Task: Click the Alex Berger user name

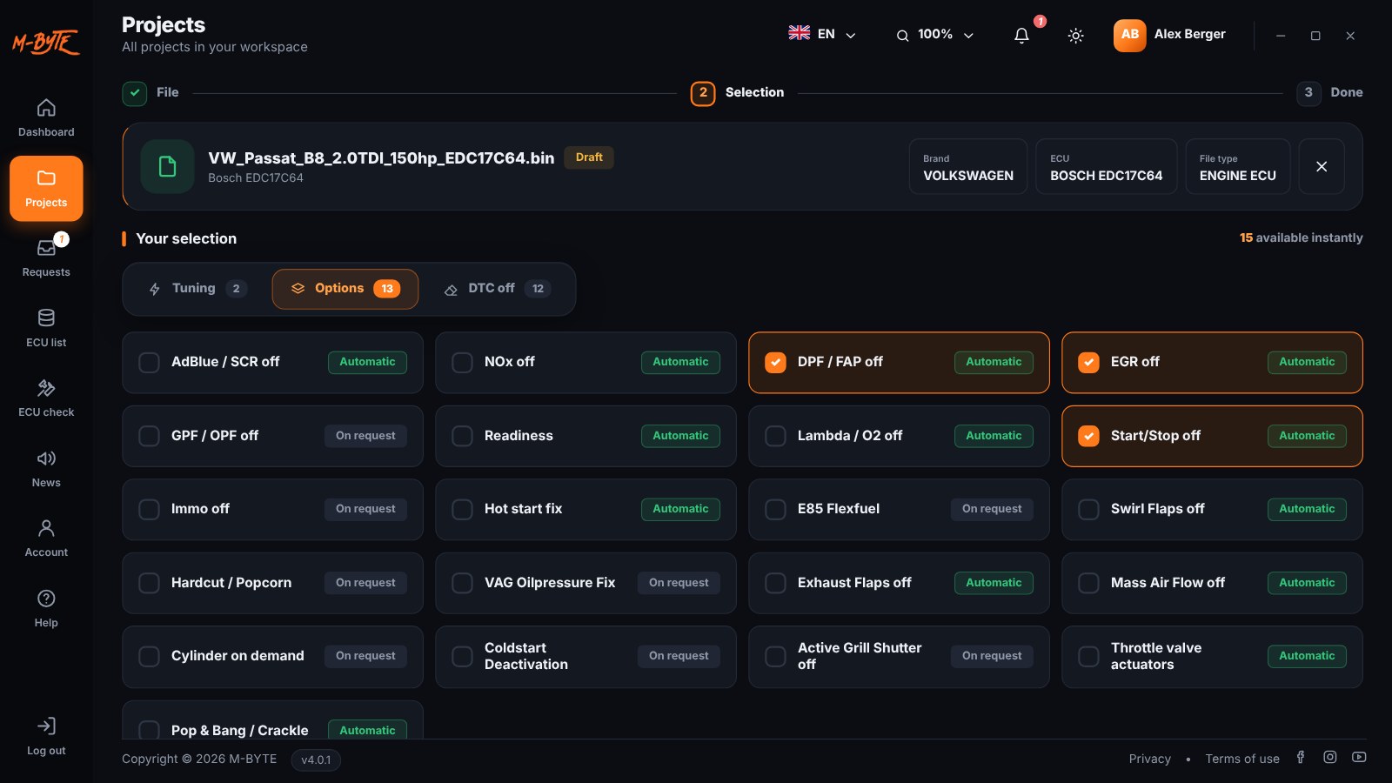Action: (1189, 34)
